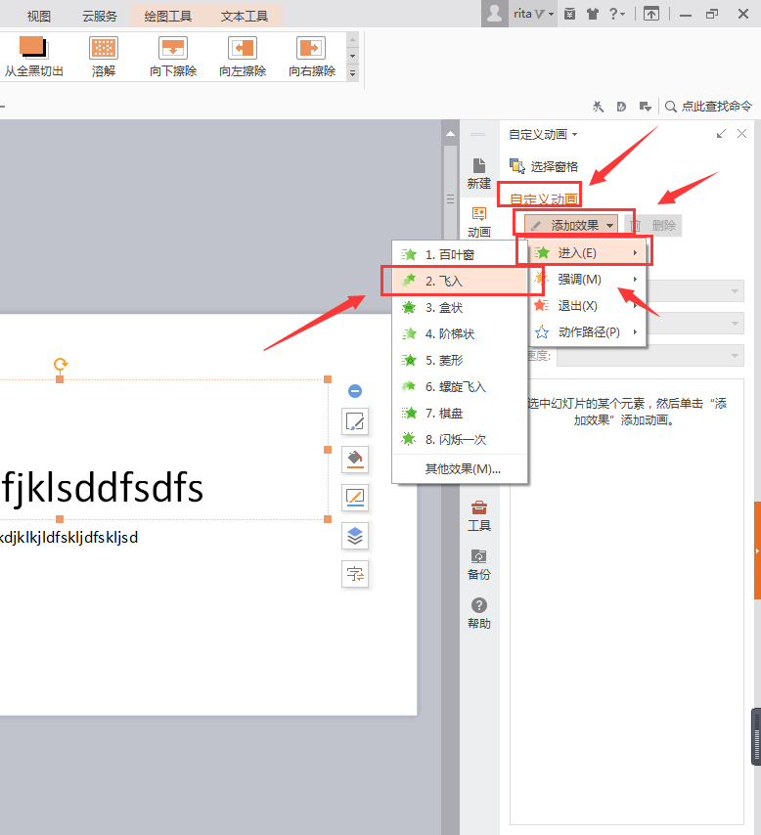Screen dimensions: 761x835
Task: Click the 字 text convert floating icon
Action: 355,574
